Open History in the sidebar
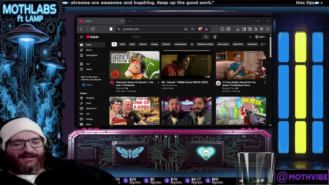 92,69
